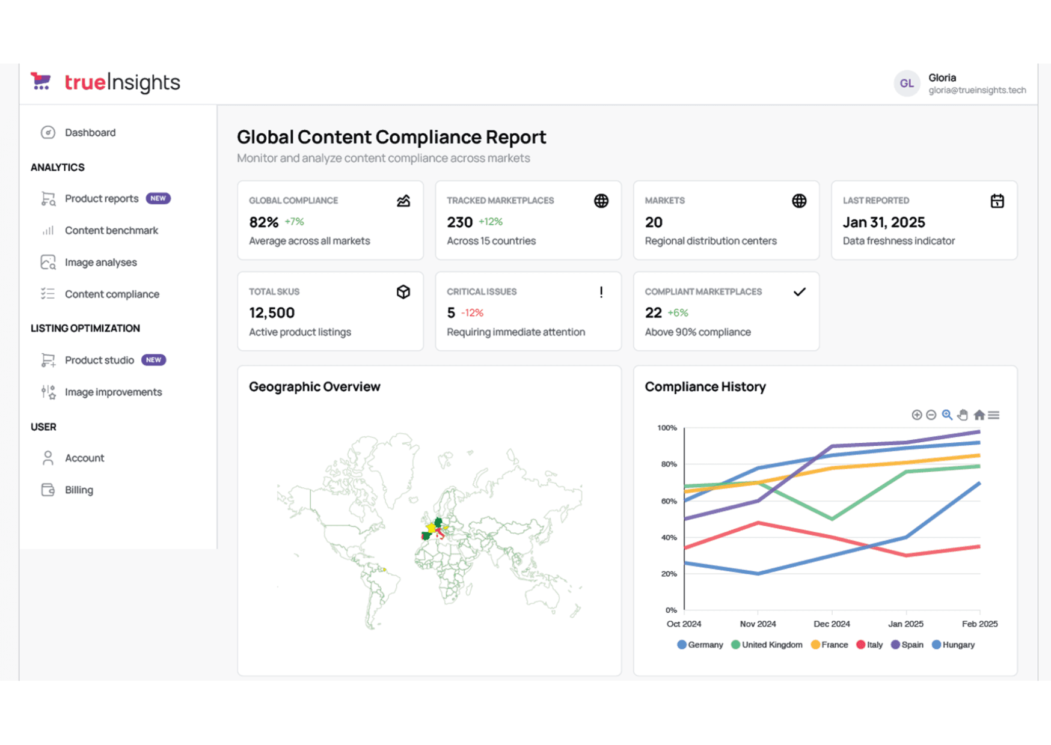
Task: Toggle the Italy series in legend
Action: (869, 645)
